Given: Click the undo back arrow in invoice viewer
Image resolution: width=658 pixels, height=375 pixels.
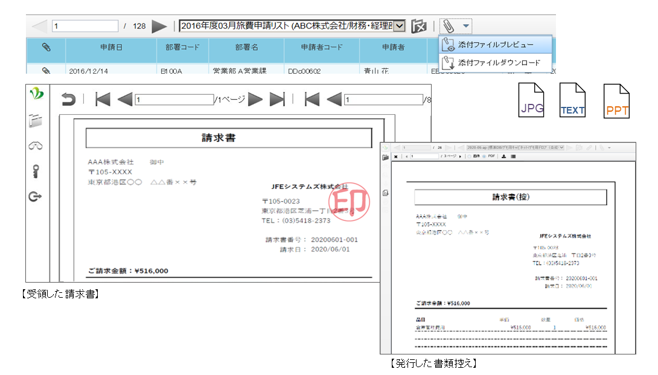Looking at the screenshot, I should pos(68,100).
